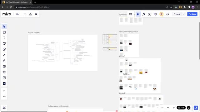The image size is (200, 112).
Task: Open the Templates tool in left toolbar
Action: (x=4, y=32)
